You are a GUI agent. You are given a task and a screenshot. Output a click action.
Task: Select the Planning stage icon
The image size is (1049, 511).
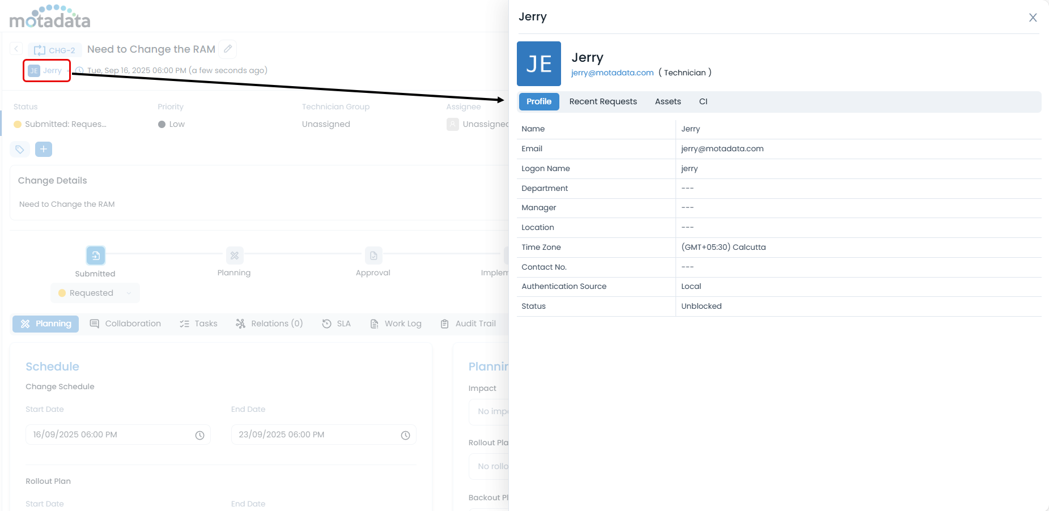click(234, 255)
